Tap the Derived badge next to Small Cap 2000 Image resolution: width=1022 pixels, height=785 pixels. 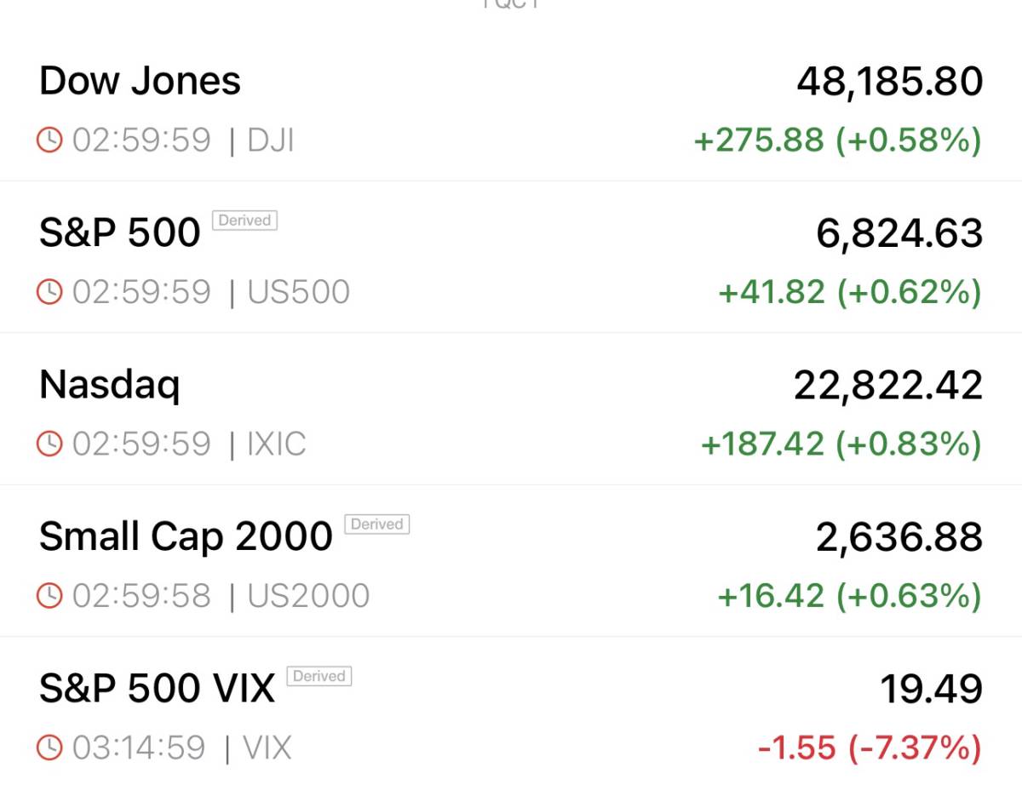376,524
